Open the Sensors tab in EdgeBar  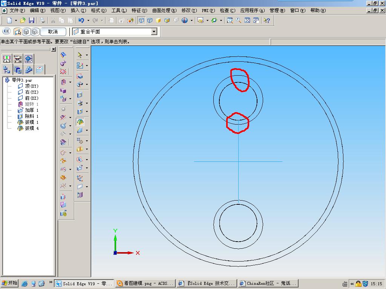tap(7, 59)
